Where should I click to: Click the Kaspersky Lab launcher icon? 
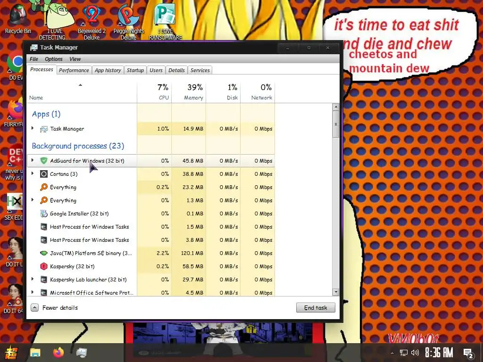coord(44,280)
